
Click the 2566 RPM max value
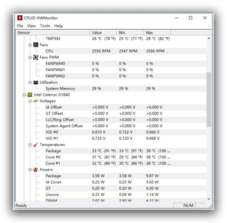click(x=155, y=51)
